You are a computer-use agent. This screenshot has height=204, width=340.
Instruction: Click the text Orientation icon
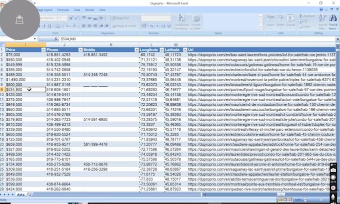click(x=101, y=18)
